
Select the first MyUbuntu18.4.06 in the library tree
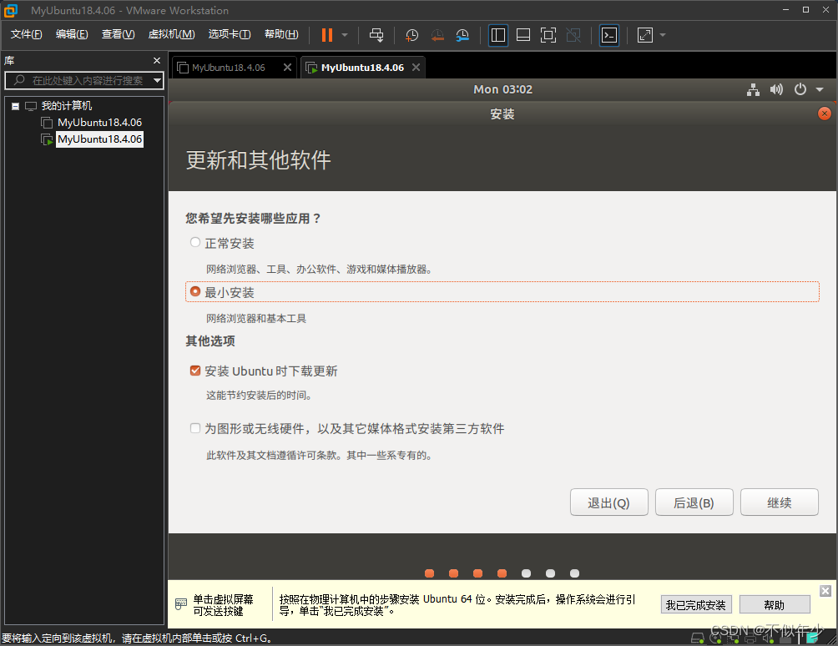(x=99, y=123)
